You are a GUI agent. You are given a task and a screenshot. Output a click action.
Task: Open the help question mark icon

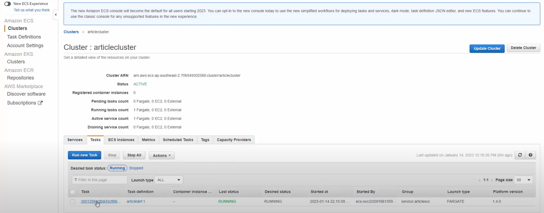pyautogui.click(x=530, y=155)
